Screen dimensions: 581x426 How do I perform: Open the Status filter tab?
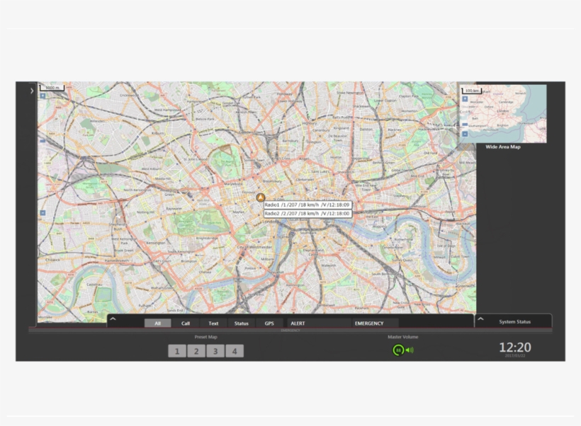click(x=242, y=323)
